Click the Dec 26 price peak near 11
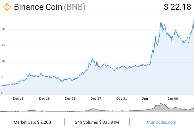The height and width of the screenshot is (128, 194). tap(92, 58)
